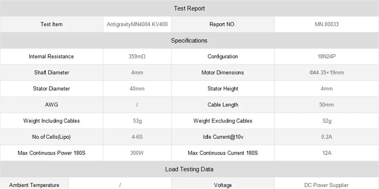Select the Max Continuous Current 12A value
This screenshot has width=379, height=189.
tap(327, 153)
